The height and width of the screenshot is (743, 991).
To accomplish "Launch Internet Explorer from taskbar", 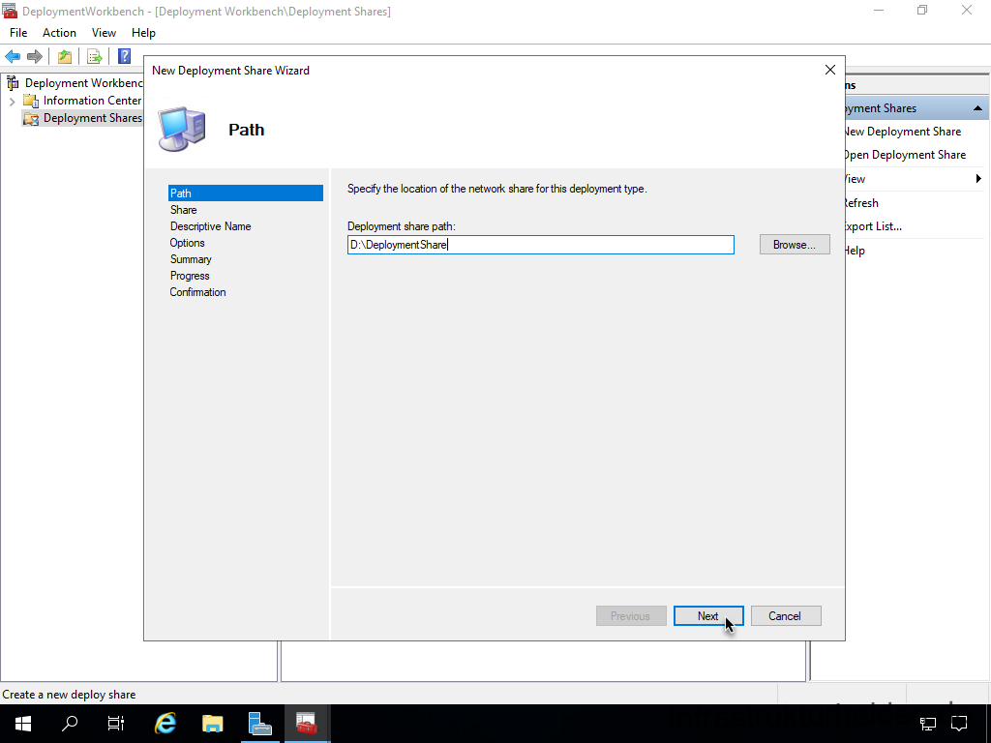I will coord(165,724).
